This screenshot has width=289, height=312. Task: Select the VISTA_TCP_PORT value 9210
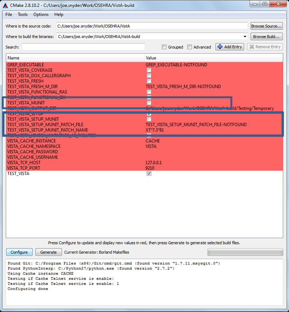click(150, 168)
